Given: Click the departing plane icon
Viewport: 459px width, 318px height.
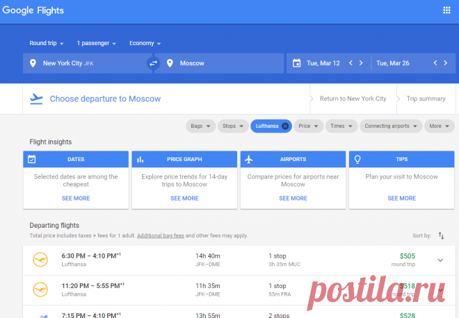Looking at the screenshot, I should click(36, 99).
